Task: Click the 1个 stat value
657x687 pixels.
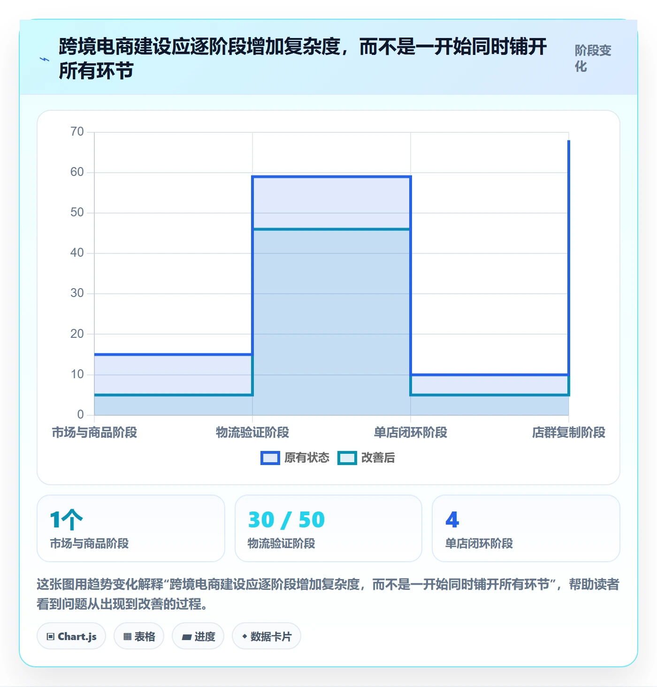Action: tap(66, 519)
